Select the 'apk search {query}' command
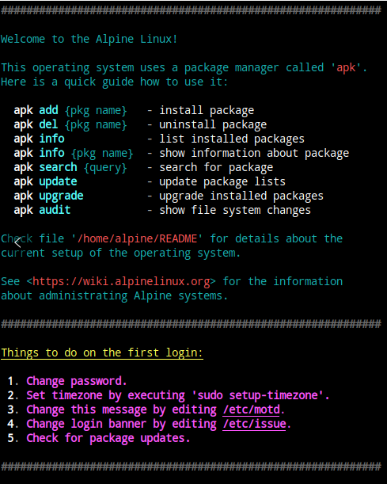387x484 pixels. (70, 167)
